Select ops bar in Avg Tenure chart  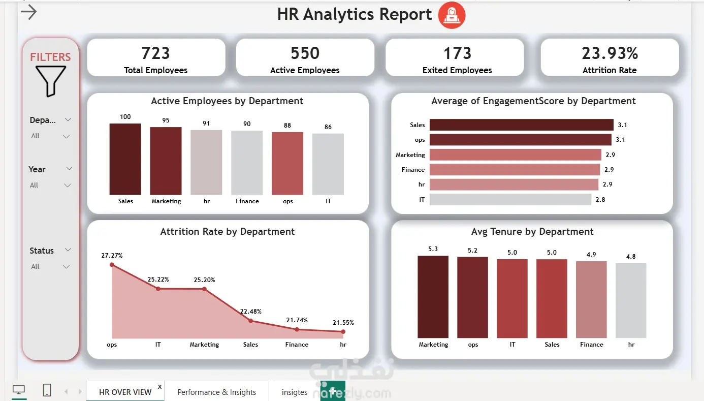coord(473,297)
